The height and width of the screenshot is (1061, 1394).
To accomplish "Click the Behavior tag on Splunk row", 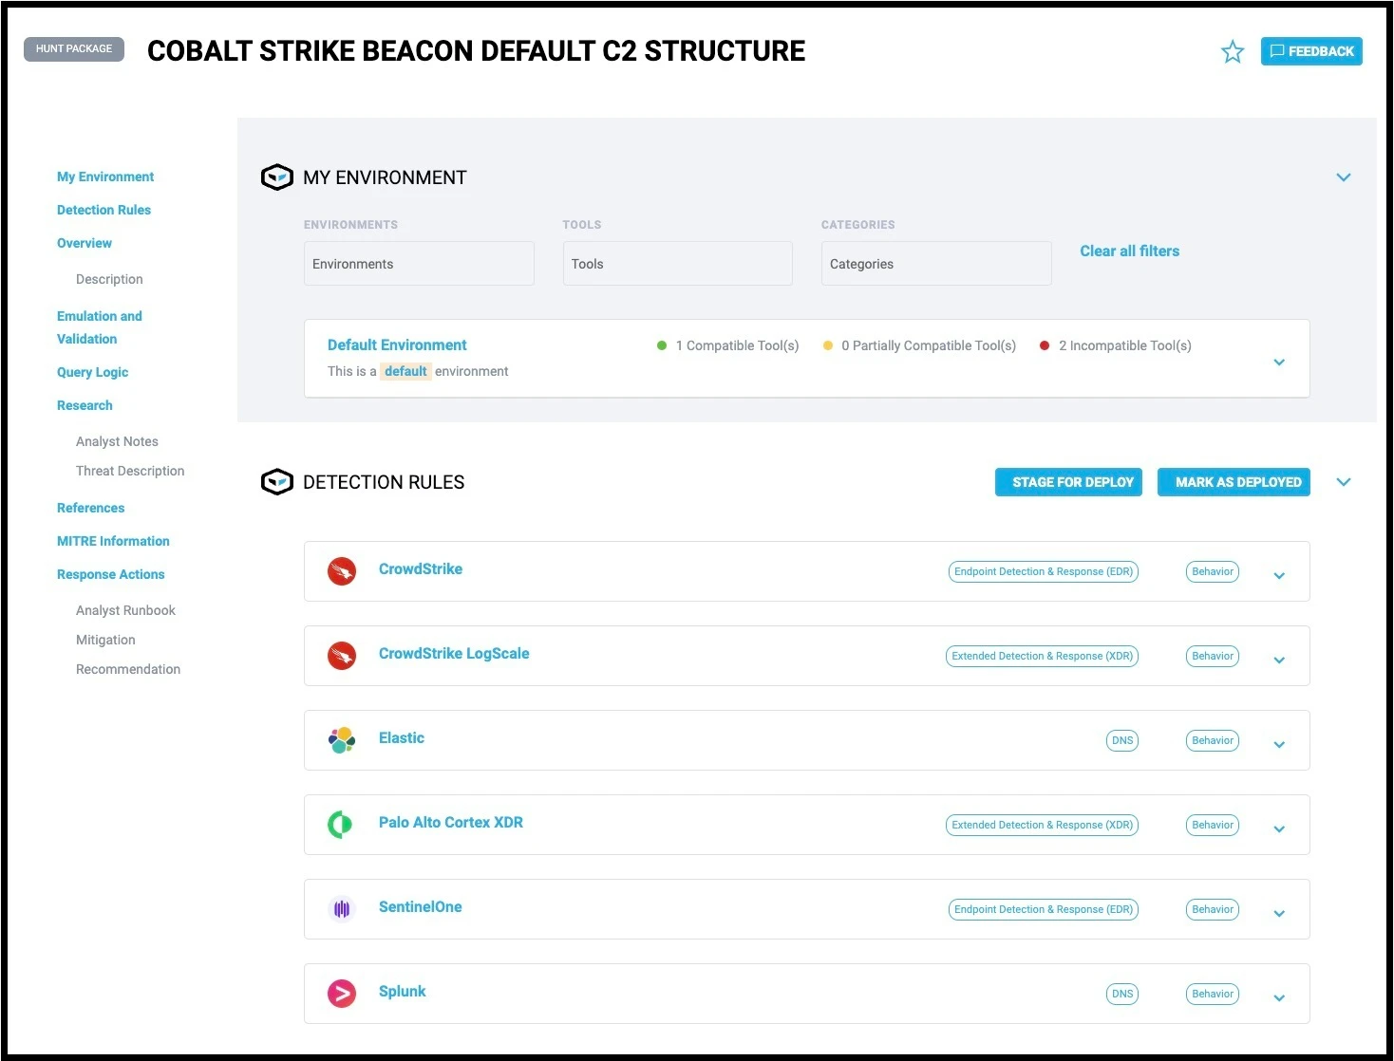I will (1213, 994).
